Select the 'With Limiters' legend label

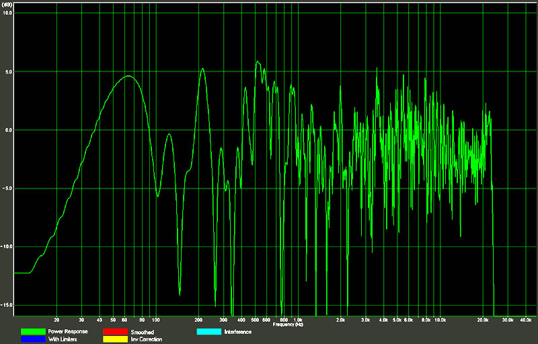[63, 339]
